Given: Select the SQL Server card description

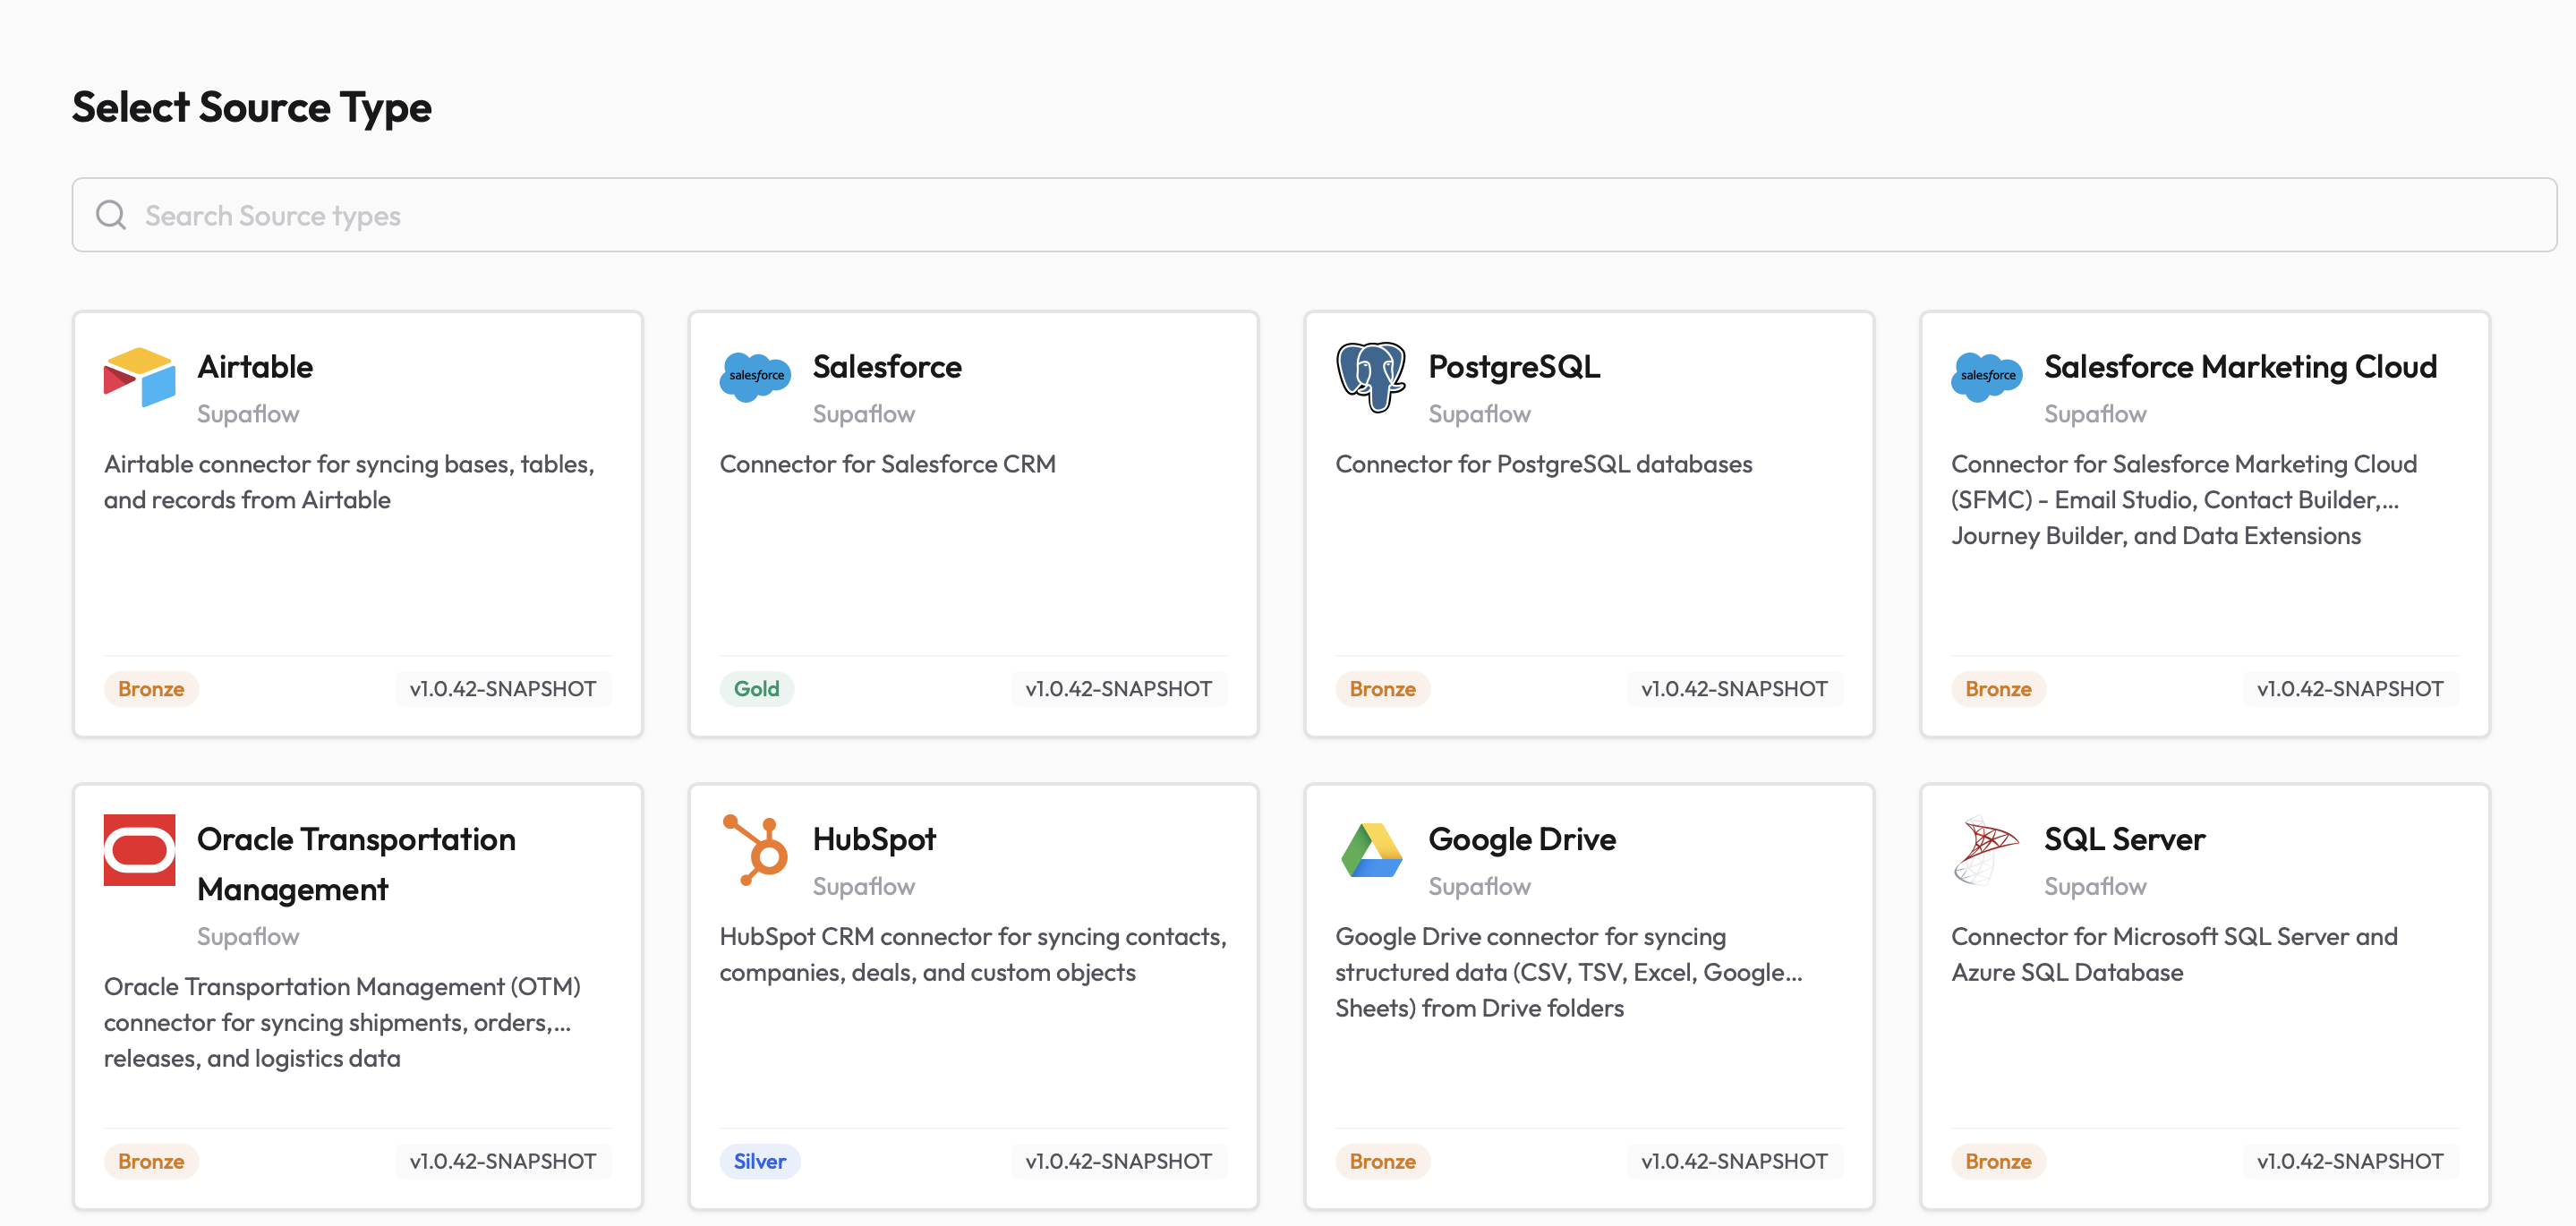Looking at the screenshot, I should click(x=2173, y=954).
